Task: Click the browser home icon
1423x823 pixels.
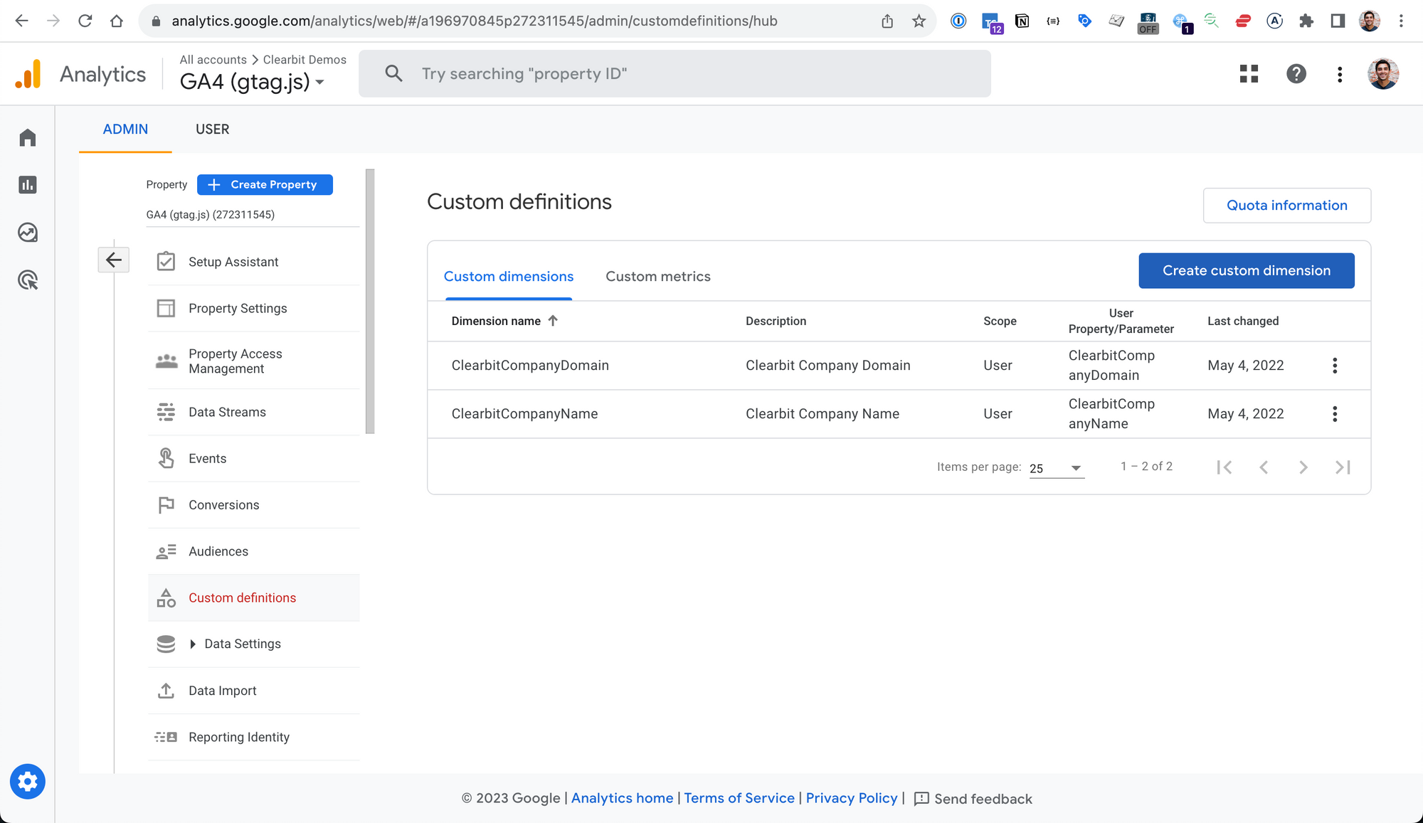Action: tap(117, 21)
